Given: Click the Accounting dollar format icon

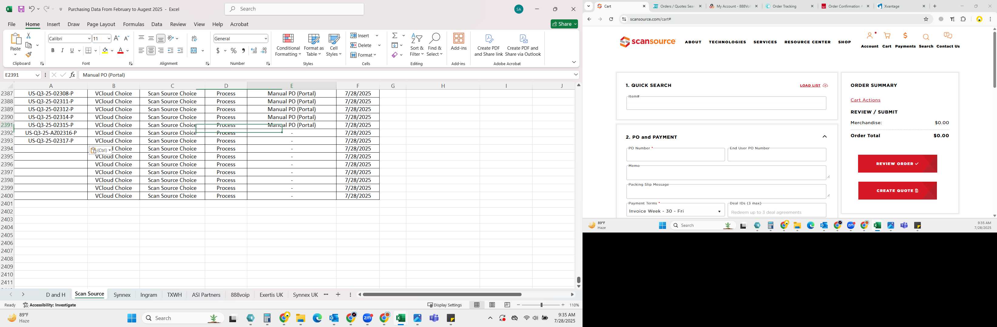Looking at the screenshot, I should pyautogui.click(x=218, y=51).
